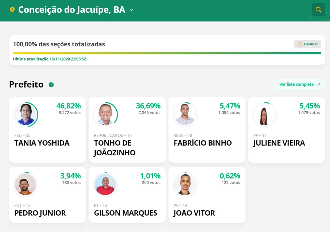Click the totalized sections progress bar

167,53
